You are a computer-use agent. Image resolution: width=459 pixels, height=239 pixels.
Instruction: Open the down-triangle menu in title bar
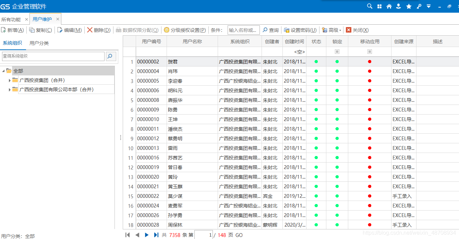click(x=428, y=6)
